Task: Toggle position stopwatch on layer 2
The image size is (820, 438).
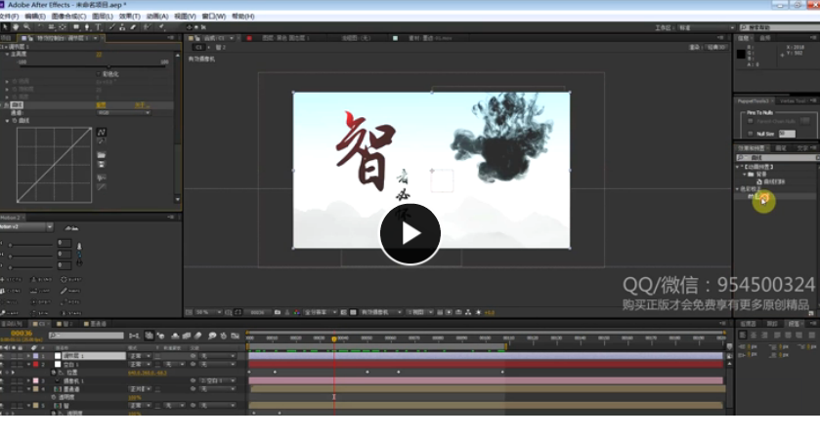Action: pyautogui.click(x=54, y=373)
